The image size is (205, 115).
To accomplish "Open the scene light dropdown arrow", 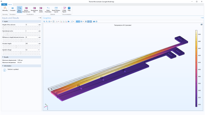I will pos(79,21).
